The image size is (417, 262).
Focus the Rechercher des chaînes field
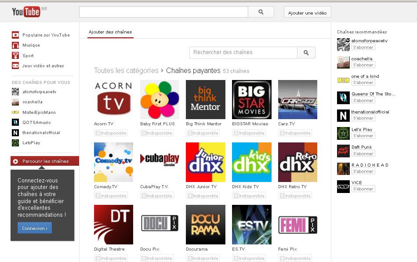click(x=243, y=53)
